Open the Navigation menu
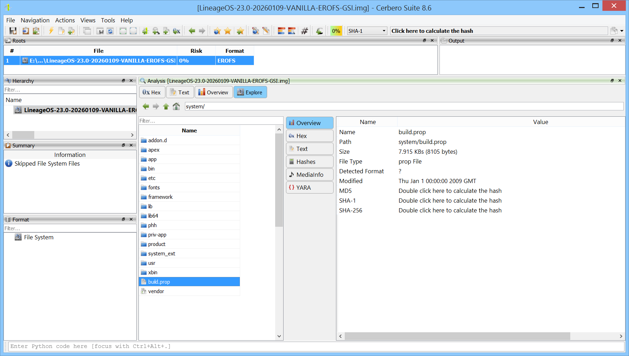 [x=35, y=20]
